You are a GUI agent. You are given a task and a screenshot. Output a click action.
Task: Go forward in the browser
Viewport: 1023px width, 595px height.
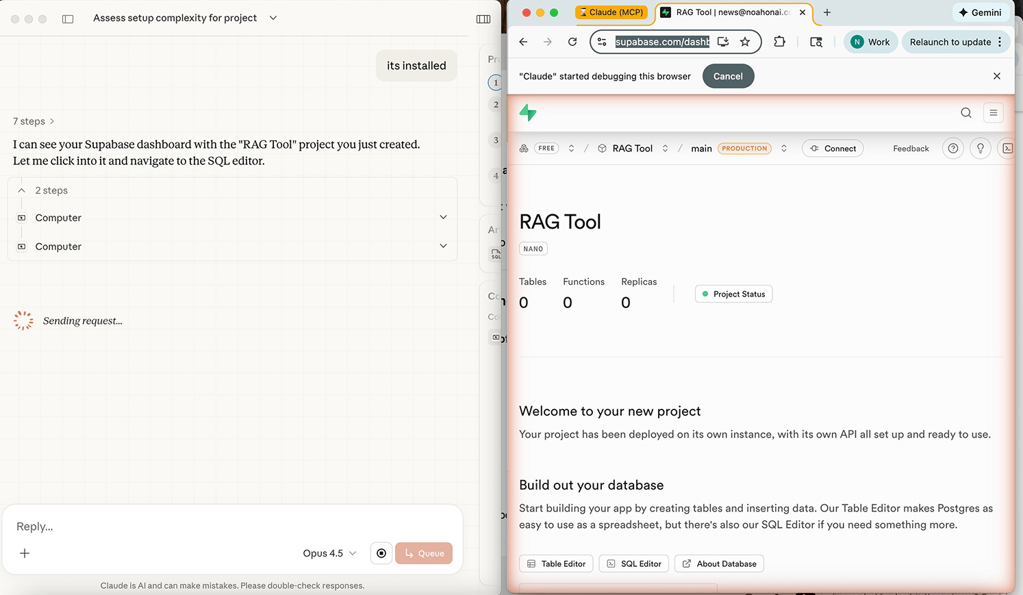pyautogui.click(x=548, y=42)
